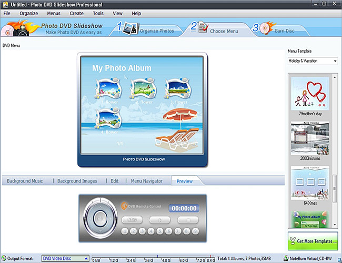Click the My Photo Album title text
The width and height of the screenshot is (342, 263).
click(x=122, y=68)
